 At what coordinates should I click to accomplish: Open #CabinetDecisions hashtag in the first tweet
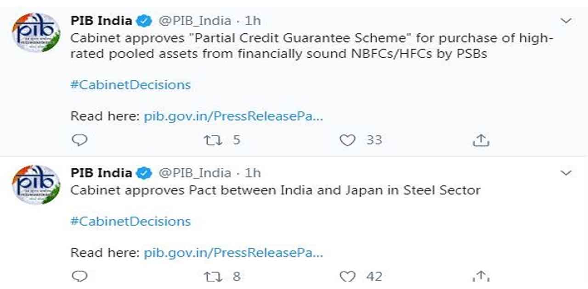coord(130,85)
